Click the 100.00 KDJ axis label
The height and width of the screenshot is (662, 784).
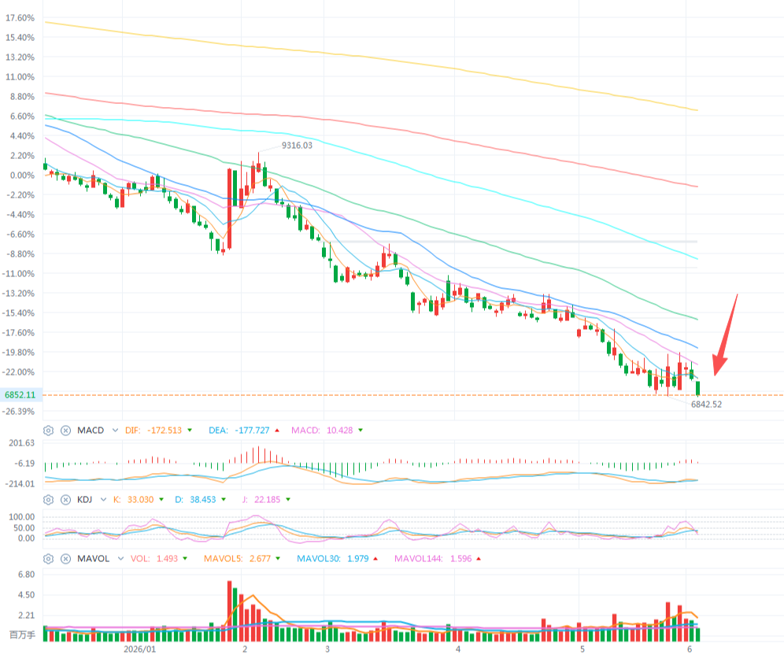tap(22, 517)
